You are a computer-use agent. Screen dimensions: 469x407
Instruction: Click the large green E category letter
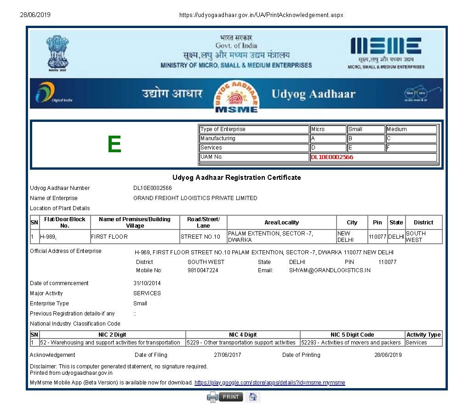(114, 144)
